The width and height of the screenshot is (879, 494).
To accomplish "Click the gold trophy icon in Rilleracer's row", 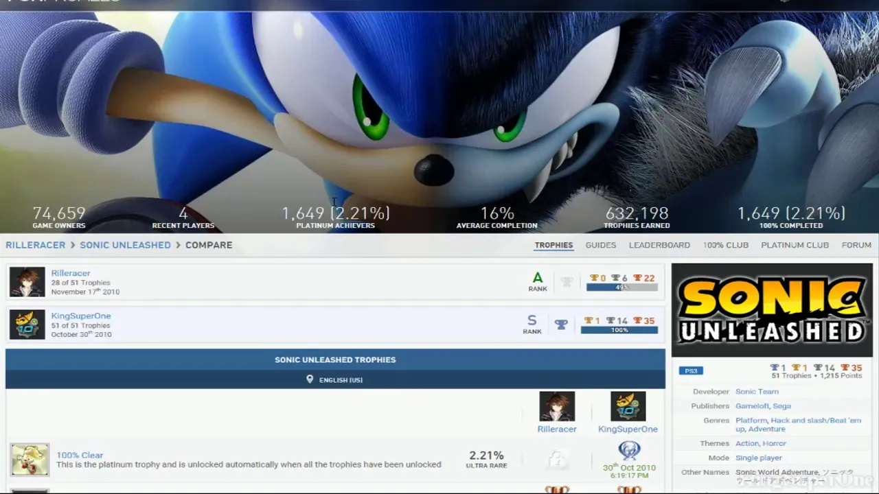I will tap(594, 278).
